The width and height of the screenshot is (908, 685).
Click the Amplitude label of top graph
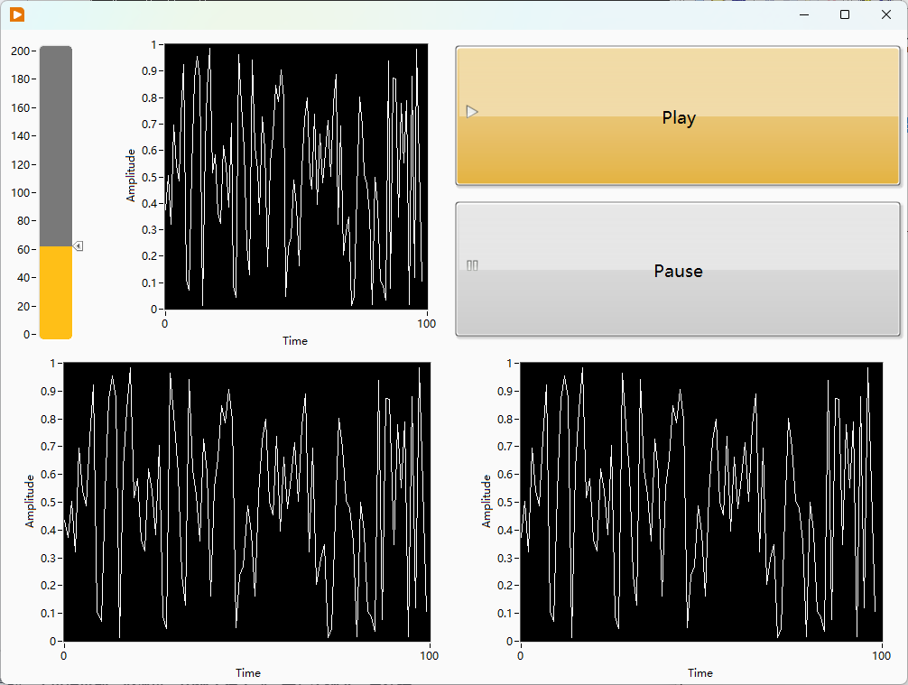pyautogui.click(x=131, y=175)
